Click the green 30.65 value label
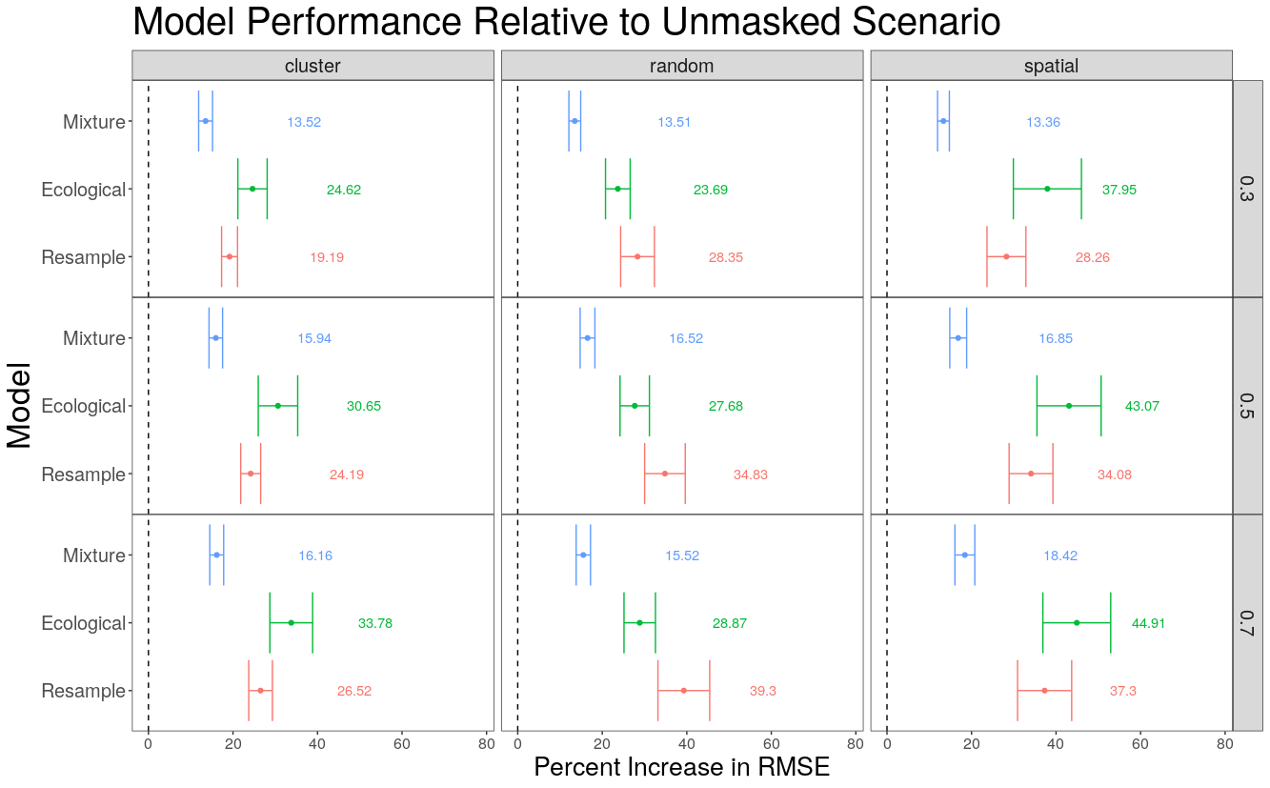Viewport: 1270px width, 788px height. pyautogui.click(x=364, y=406)
